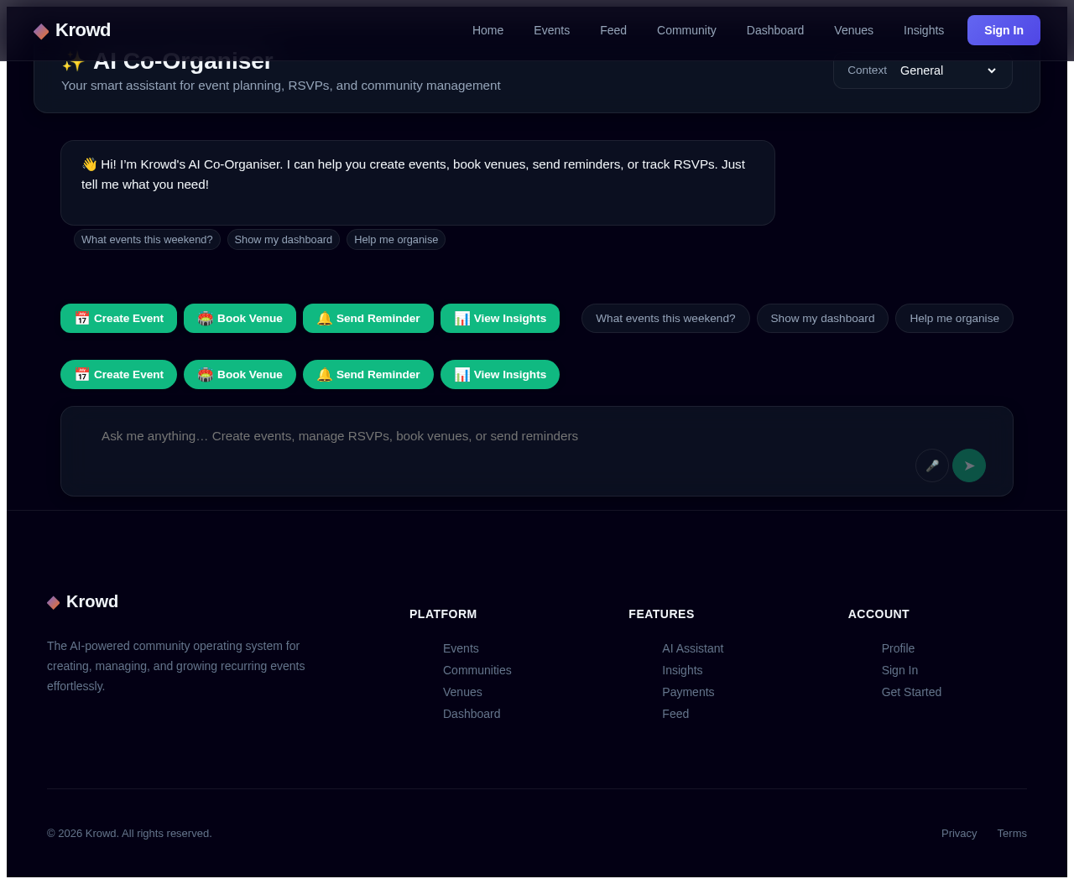Open Community in the top navigation
Viewport: 1074px width, 884px height.
click(x=686, y=30)
